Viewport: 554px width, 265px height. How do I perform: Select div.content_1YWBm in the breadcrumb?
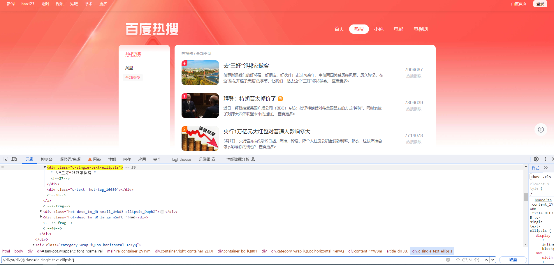coord(365,251)
